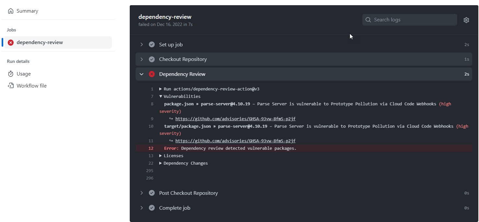Click the search magnifier in Search logs

(368, 19)
